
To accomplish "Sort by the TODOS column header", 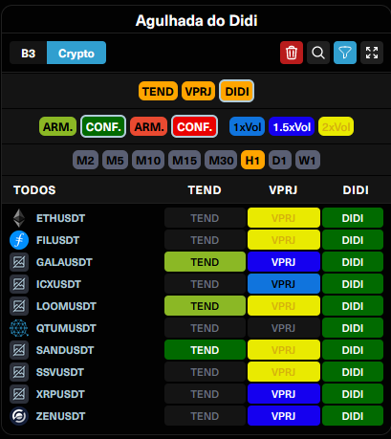I will [34, 190].
